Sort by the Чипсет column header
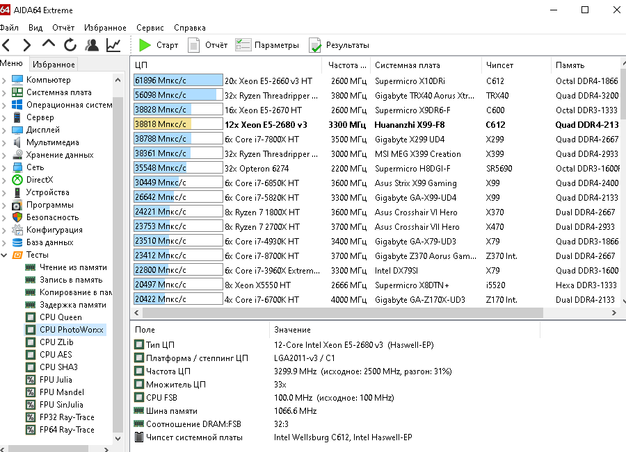Image resolution: width=626 pixels, height=452 pixels. [516, 65]
